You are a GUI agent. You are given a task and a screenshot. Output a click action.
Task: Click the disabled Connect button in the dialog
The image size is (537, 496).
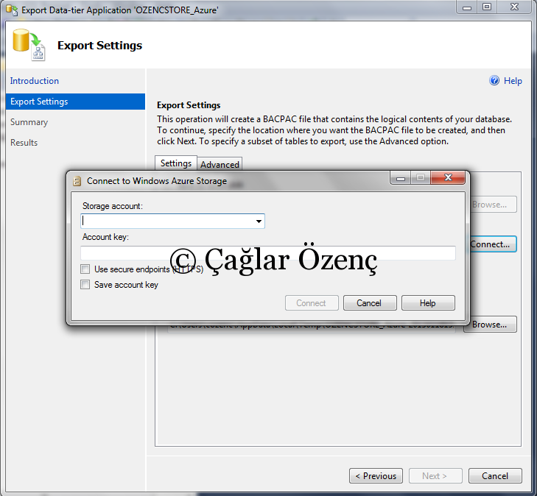[x=312, y=303]
